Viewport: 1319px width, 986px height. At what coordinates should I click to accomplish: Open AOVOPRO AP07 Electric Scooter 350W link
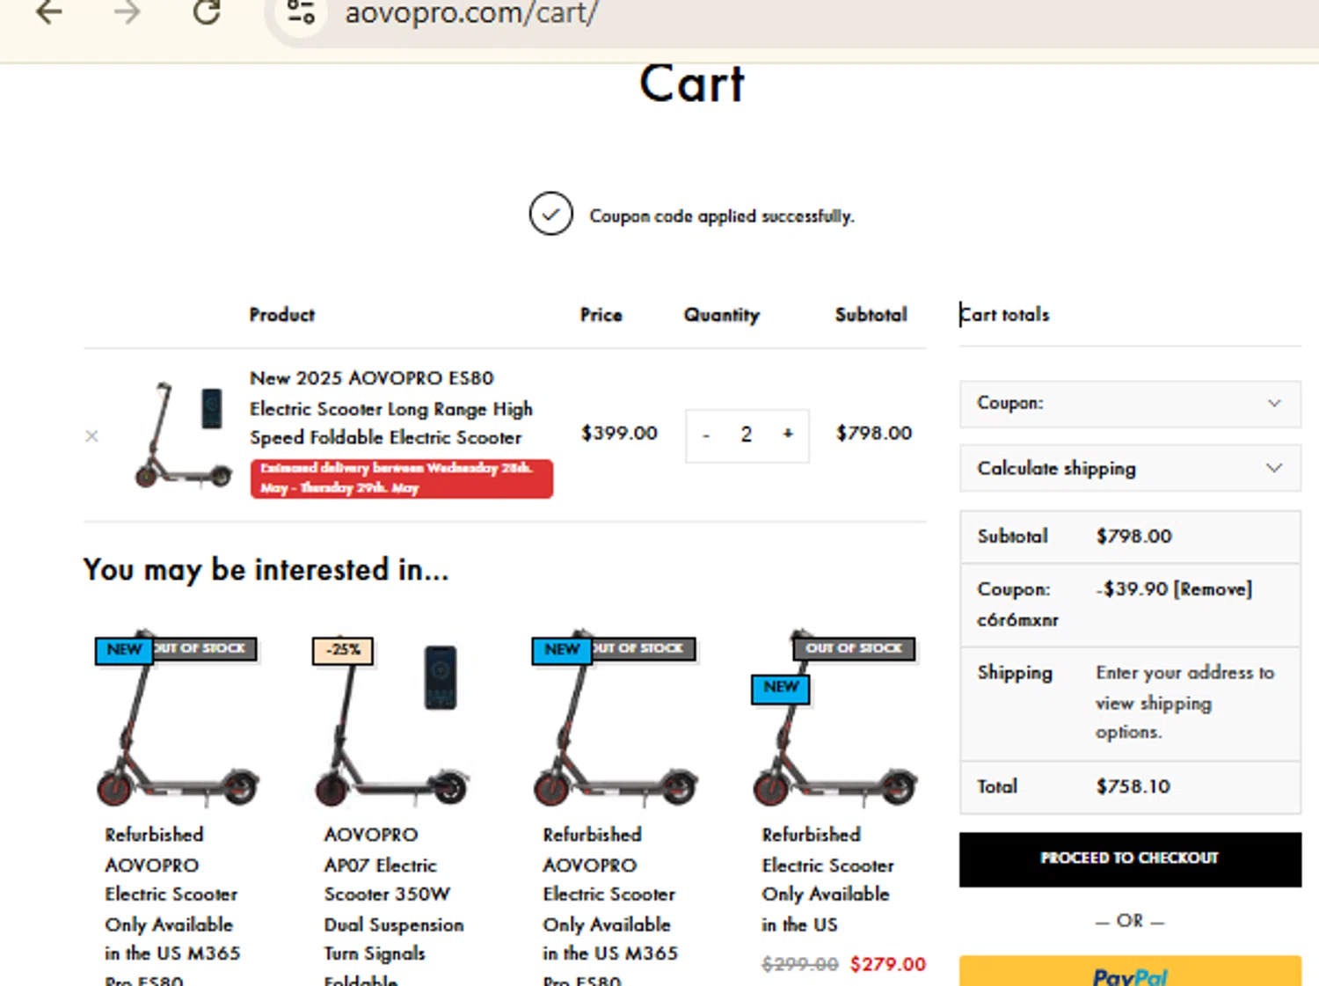pos(392,908)
